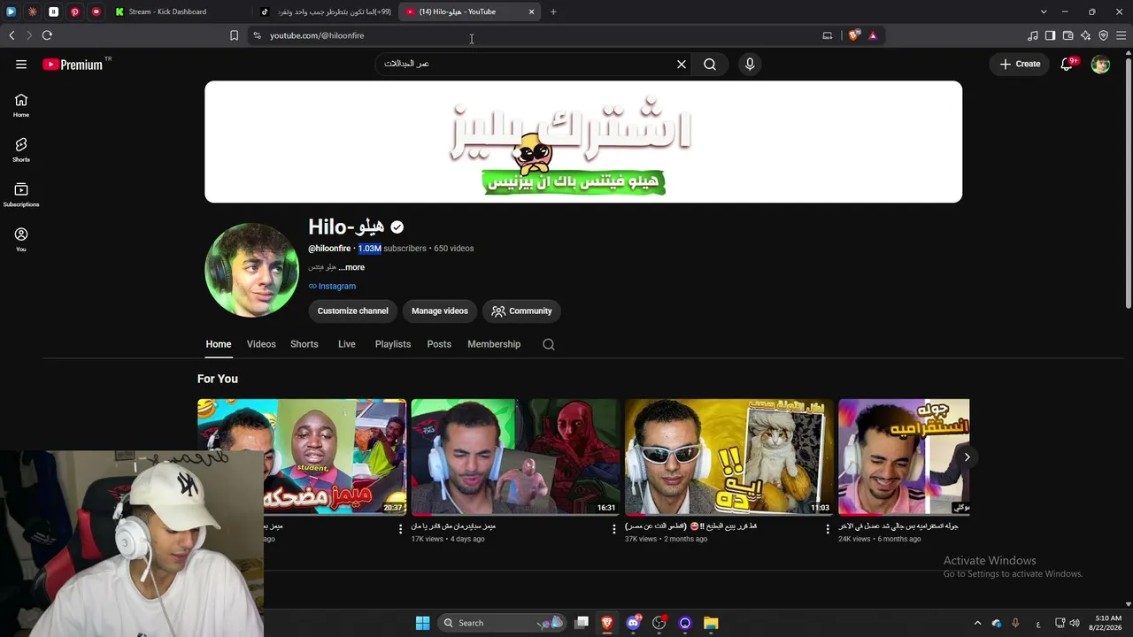Open Discord from the taskbar

click(x=633, y=623)
